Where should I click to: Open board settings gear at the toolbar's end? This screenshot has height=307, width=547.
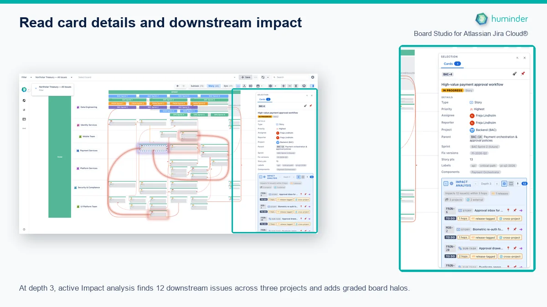[313, 77]
